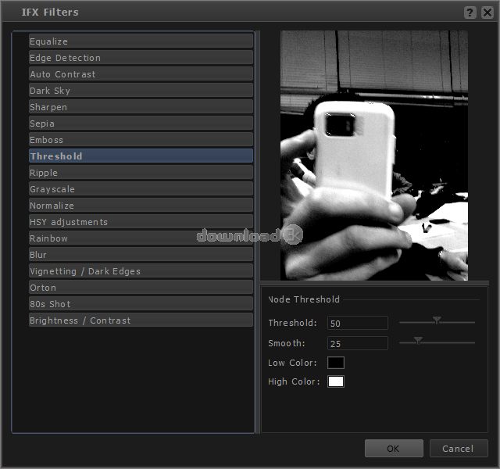Pick the Orton filter

[x=141, y=288]
